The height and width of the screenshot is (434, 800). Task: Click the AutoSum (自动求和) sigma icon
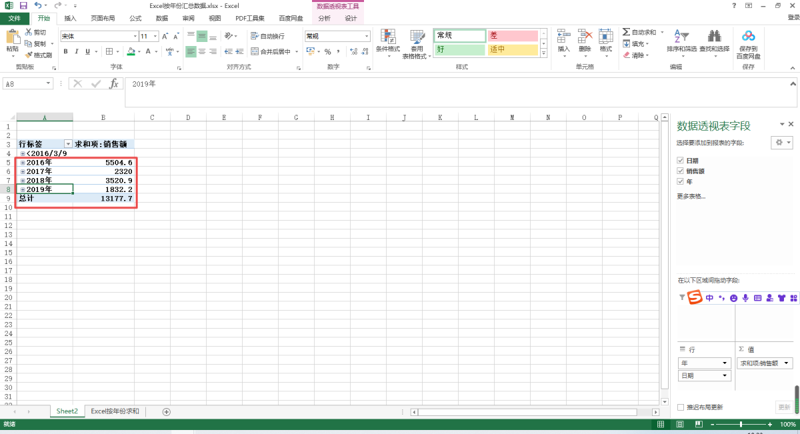626,32
